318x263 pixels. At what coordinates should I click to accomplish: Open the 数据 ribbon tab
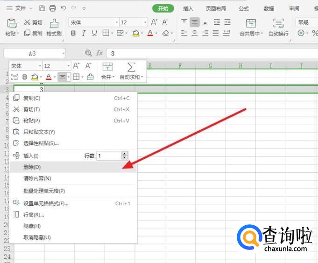pyautogui.click(x=269, y=8)
